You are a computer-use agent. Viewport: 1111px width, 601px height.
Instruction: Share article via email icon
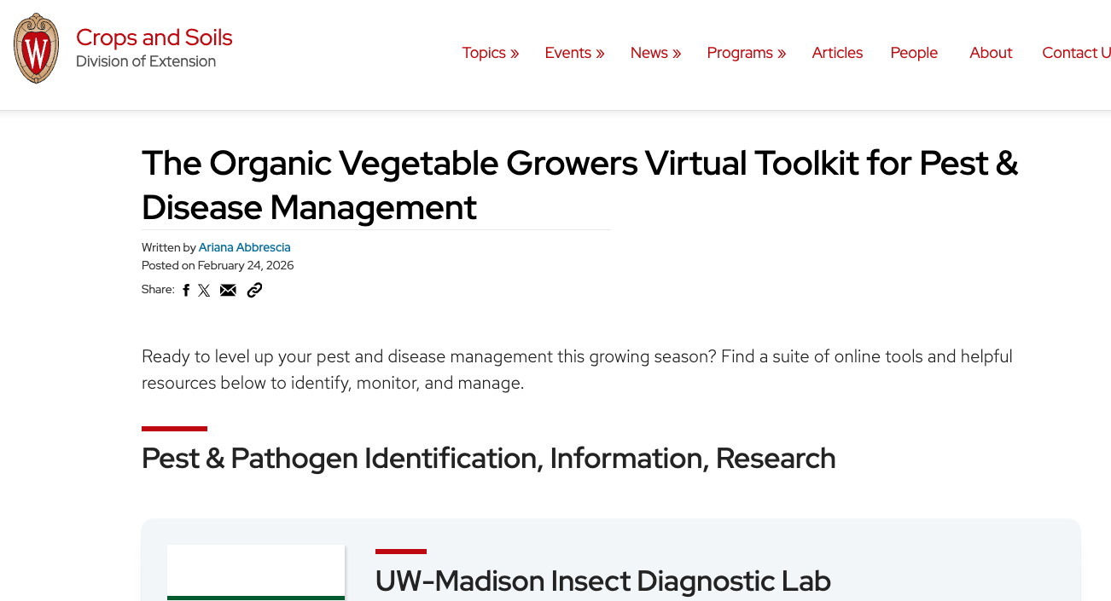(228, 291)
